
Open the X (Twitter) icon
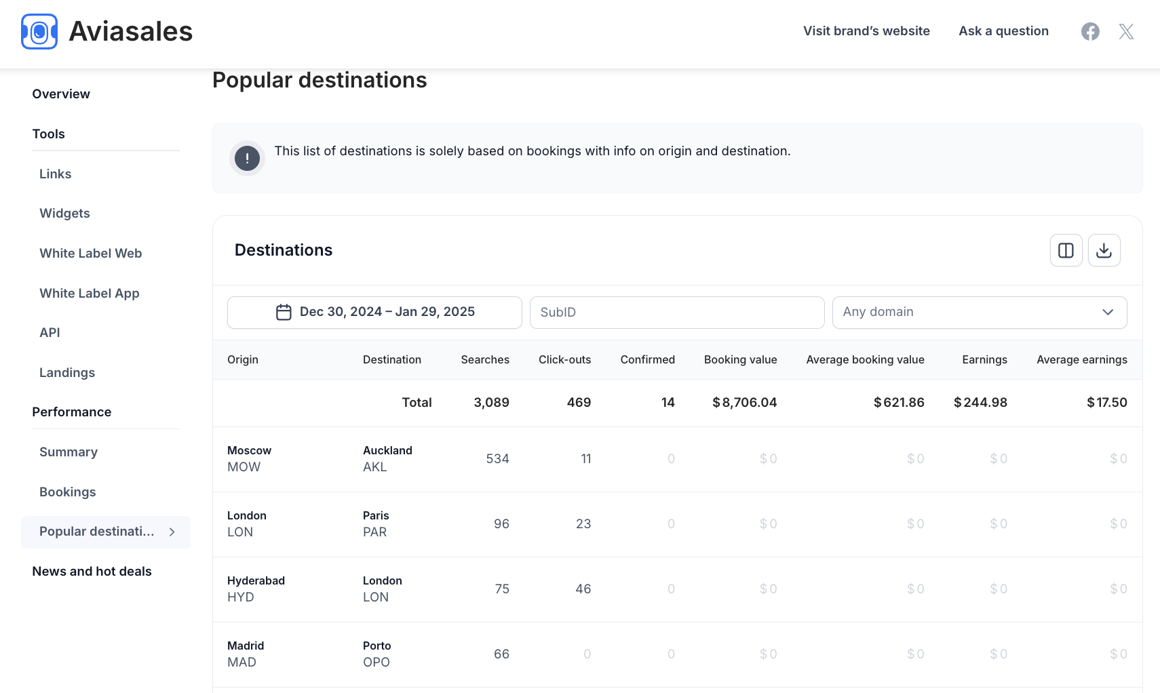tap(1126, 31)
